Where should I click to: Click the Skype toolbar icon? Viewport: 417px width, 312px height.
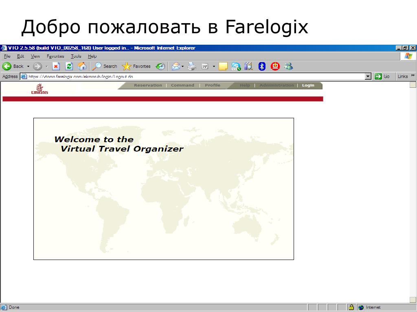click(236, 66)
